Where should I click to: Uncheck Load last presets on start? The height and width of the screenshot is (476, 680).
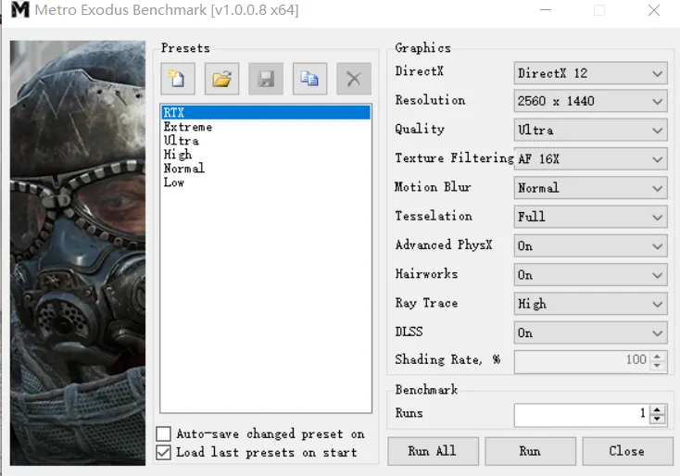tap(163, 452)
